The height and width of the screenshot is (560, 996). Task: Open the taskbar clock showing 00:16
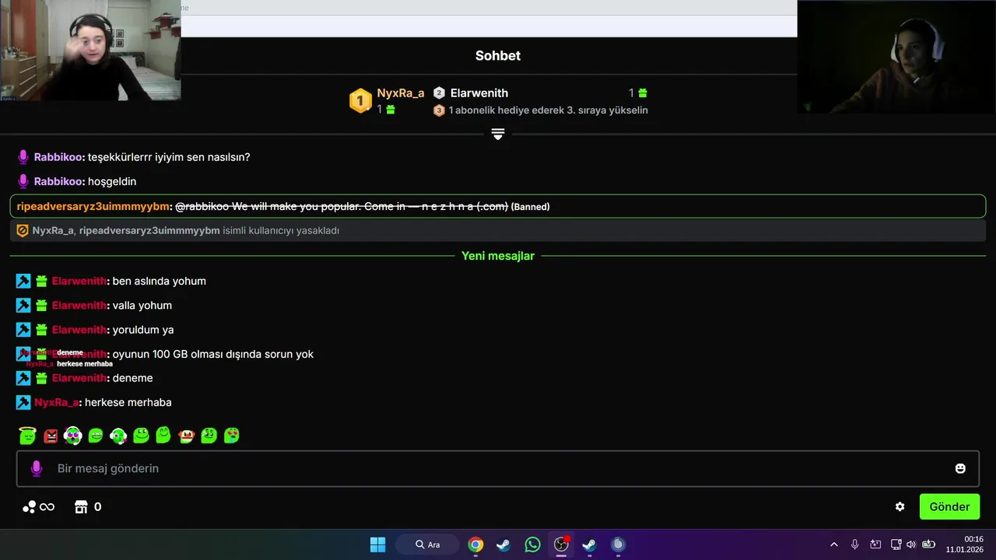coord(965,544)
